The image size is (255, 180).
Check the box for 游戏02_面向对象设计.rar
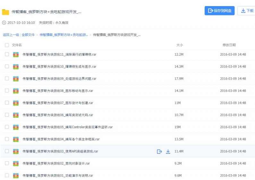7,163
